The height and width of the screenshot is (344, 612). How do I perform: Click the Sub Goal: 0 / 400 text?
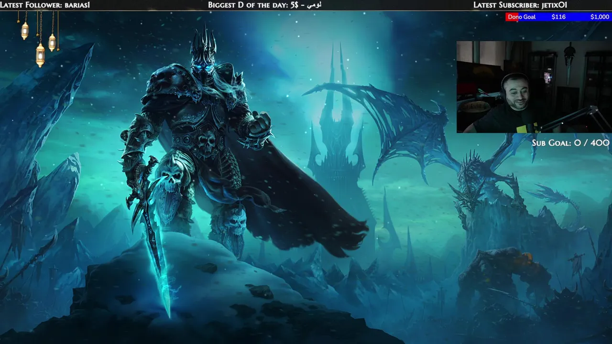click(571, 143)
